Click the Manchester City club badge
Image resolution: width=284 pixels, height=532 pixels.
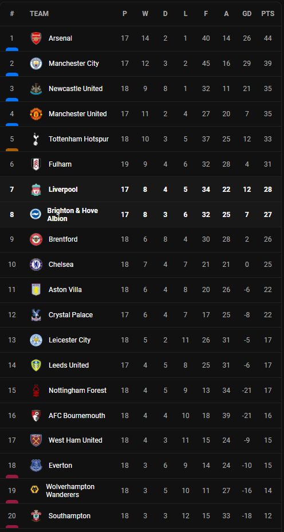[35, 64]
